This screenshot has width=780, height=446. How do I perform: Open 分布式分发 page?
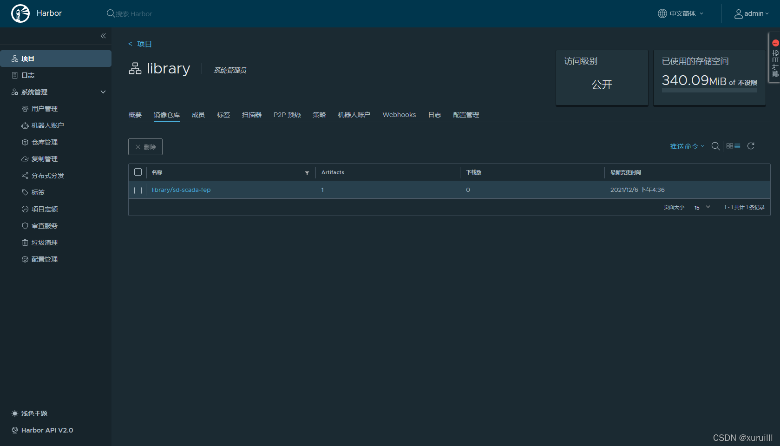47,176
